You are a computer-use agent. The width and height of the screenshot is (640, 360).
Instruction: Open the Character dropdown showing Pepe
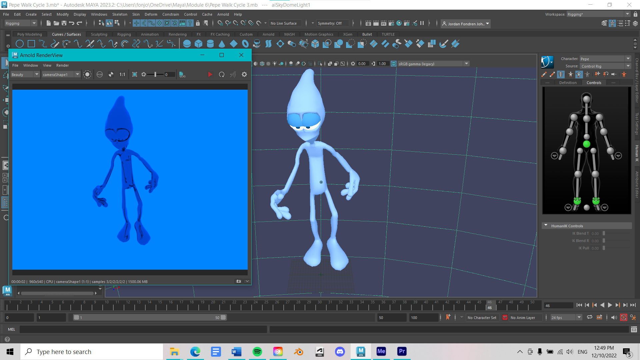(628, 58)
